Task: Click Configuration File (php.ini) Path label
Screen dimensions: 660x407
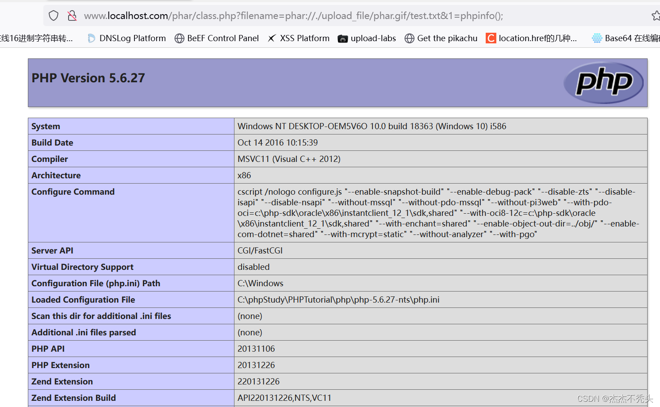Action: tap(96, 284)
